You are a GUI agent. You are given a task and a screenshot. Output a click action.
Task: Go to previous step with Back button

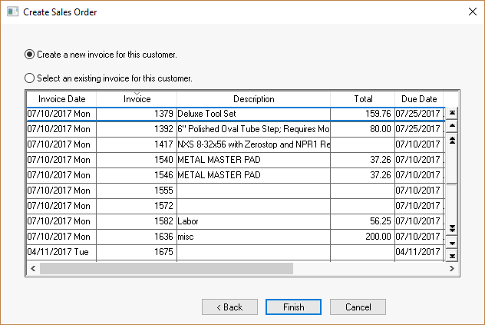point(229,307)
